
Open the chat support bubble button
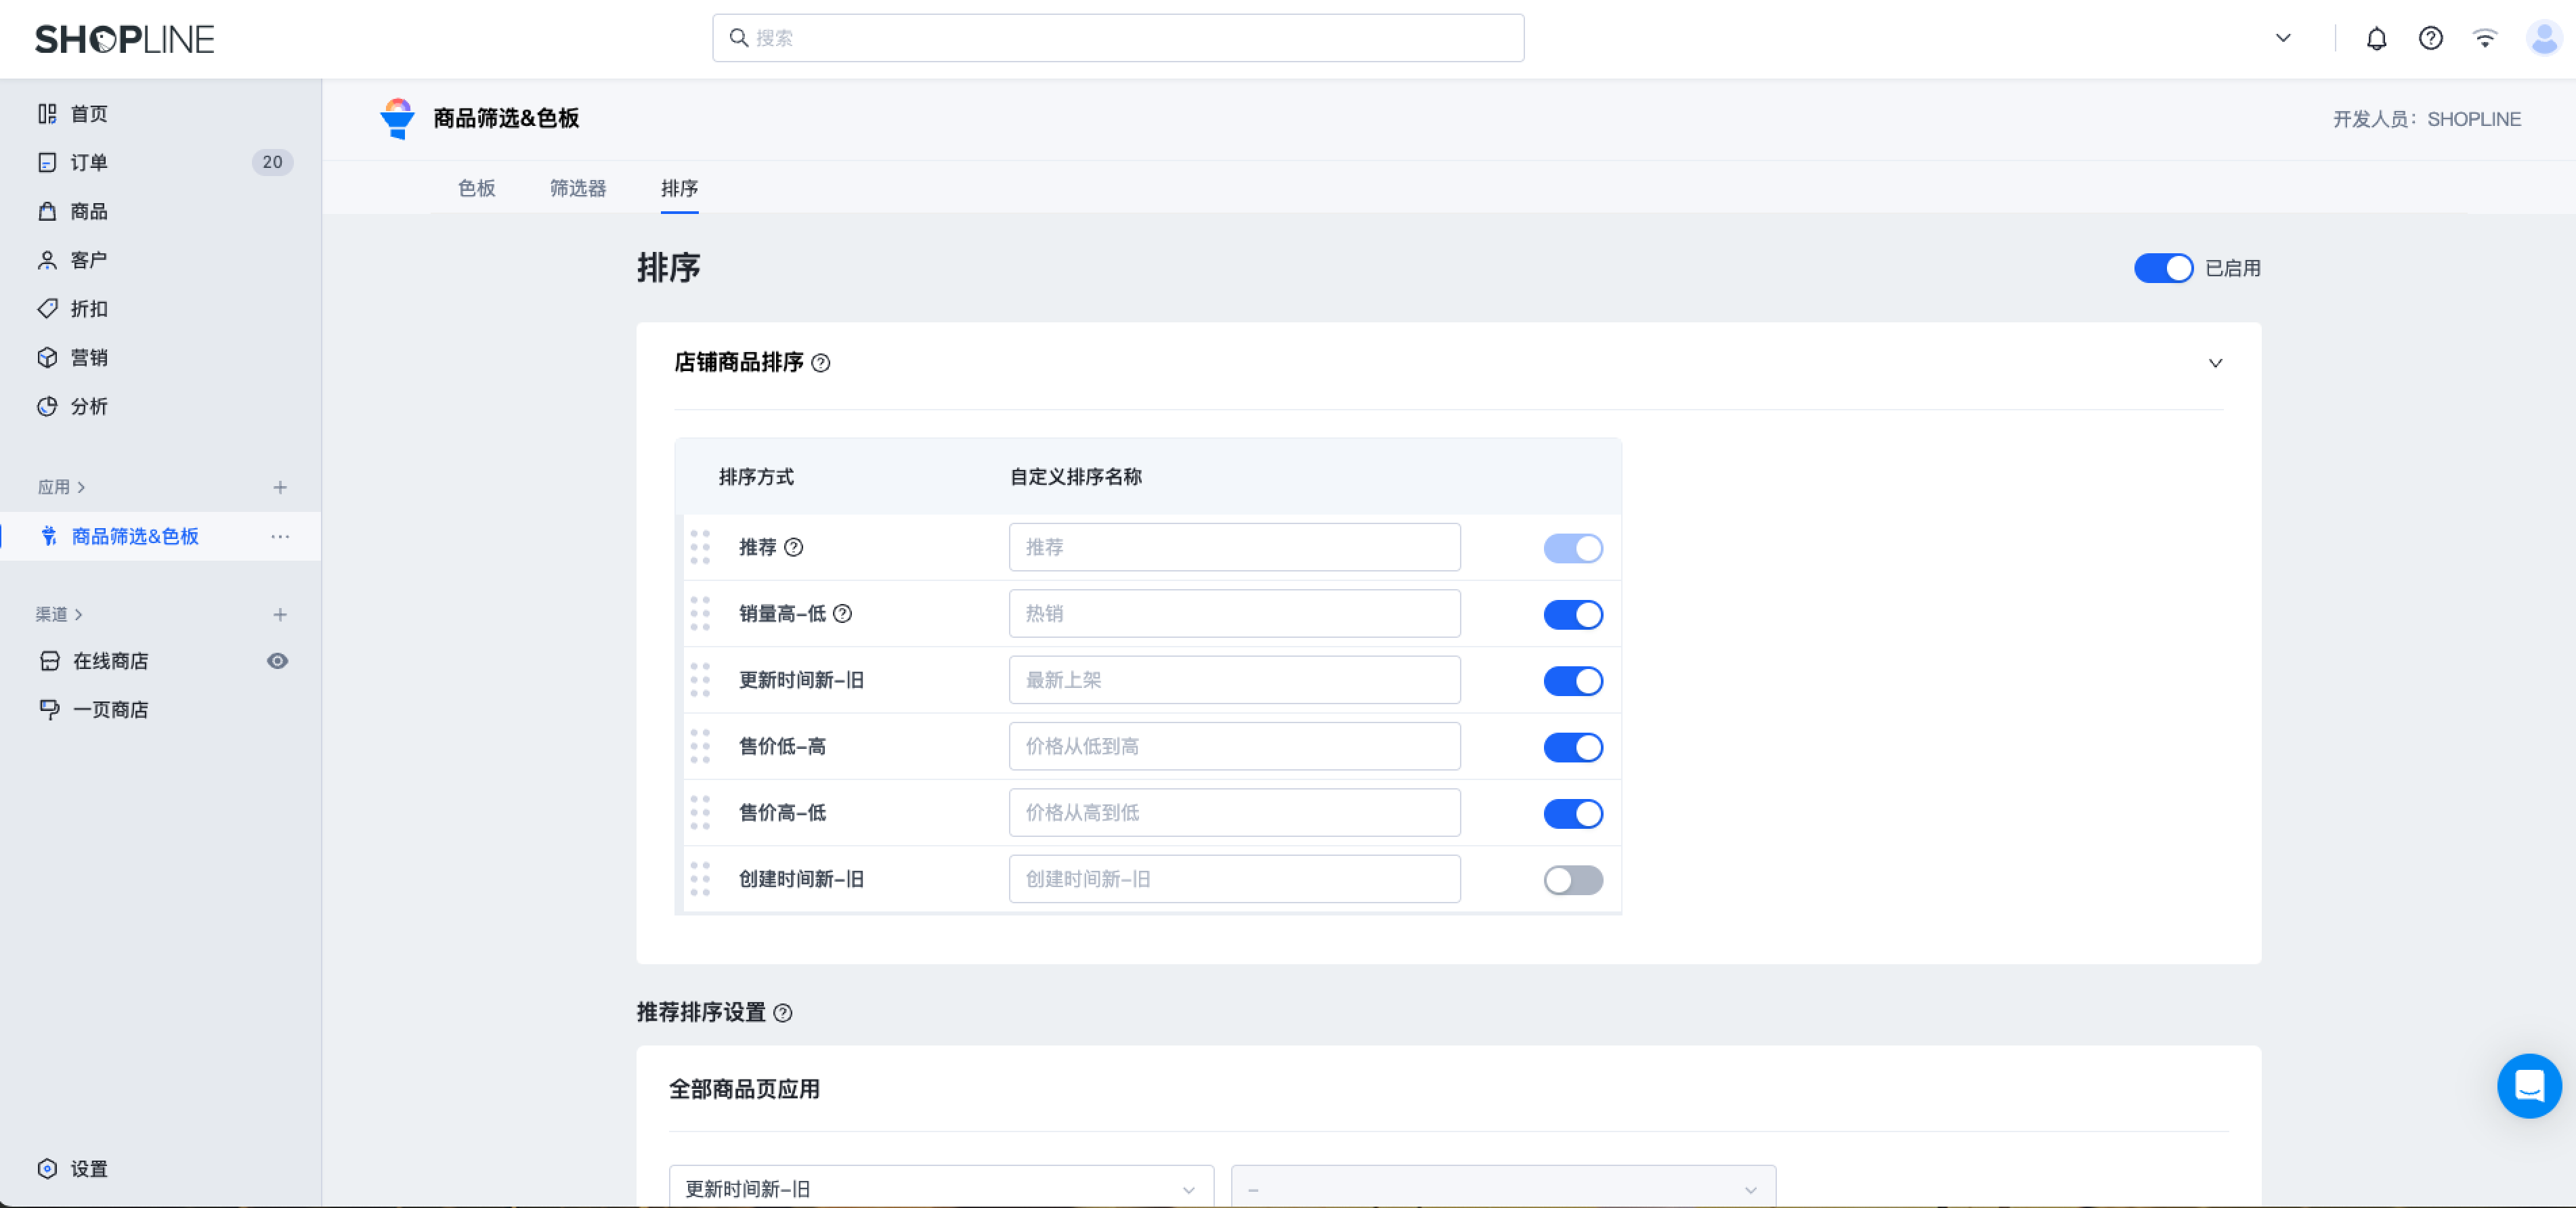[2529, 1086]
